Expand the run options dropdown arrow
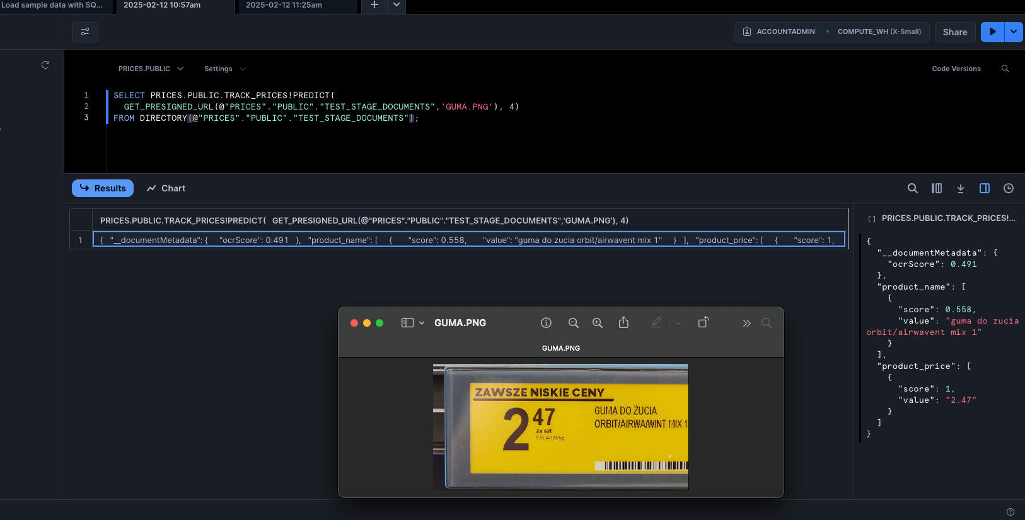Viewport: 1025px width, 520px height. [x=1014, y=31]
